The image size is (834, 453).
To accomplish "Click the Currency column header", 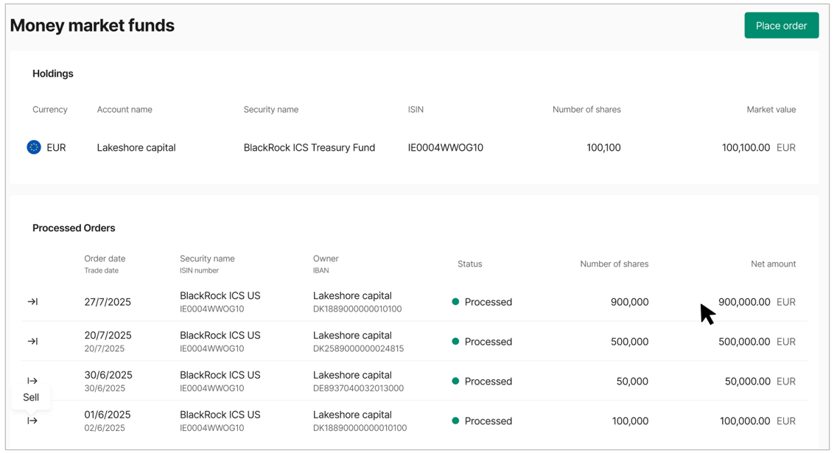I will (50, 110).
